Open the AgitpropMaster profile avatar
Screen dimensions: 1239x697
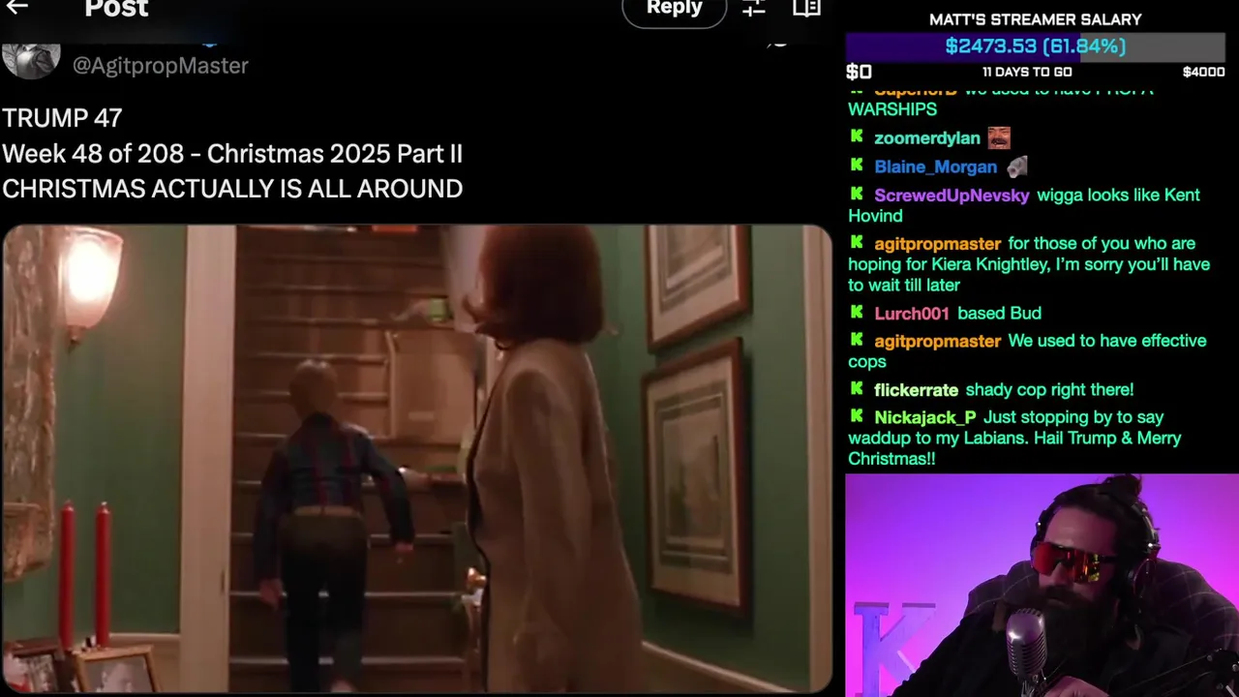[x=31, y=59]
